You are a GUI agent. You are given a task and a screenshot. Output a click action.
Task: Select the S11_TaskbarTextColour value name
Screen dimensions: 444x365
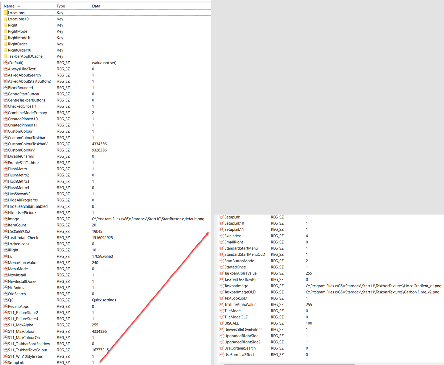coord(28,350)
